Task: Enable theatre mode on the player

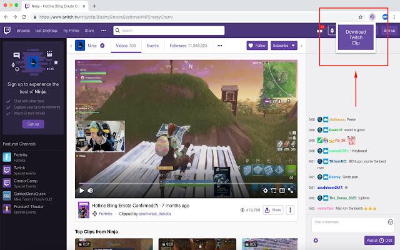Action: [282, 191]
